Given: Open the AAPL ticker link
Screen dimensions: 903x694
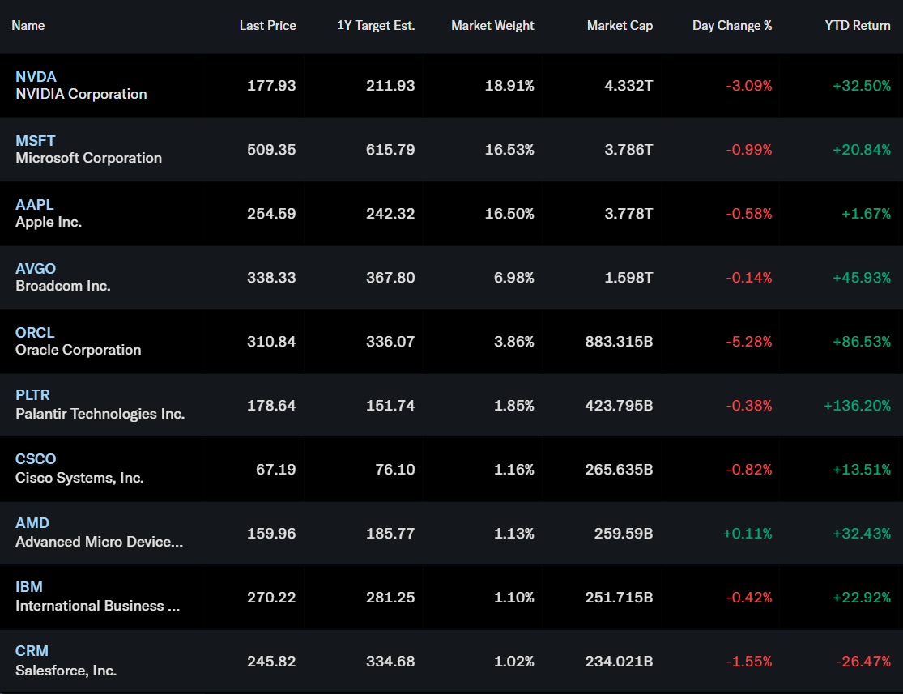Looking at the screenshot, I should pos(35,204).
